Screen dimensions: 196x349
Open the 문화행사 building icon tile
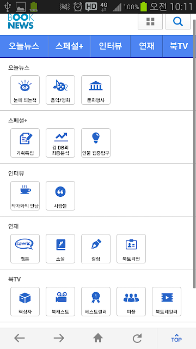coord(96,90)
